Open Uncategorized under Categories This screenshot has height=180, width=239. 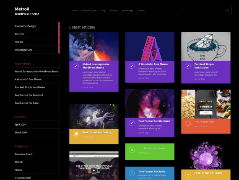point(23,178)
